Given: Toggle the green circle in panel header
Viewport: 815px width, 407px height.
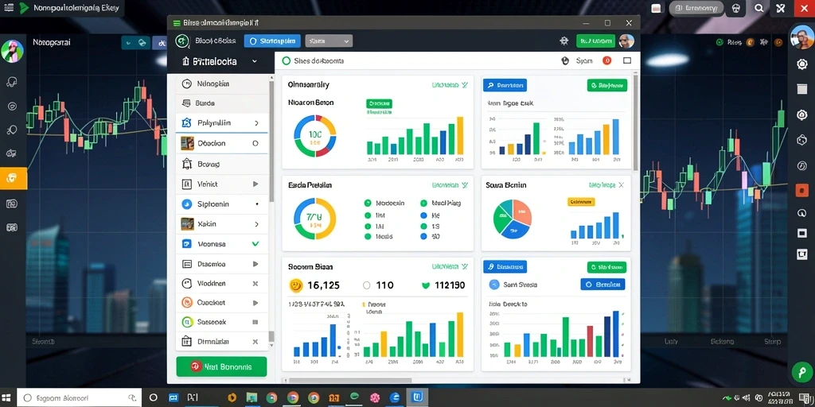Looking at the screenshot, I should tap(286, 60).
